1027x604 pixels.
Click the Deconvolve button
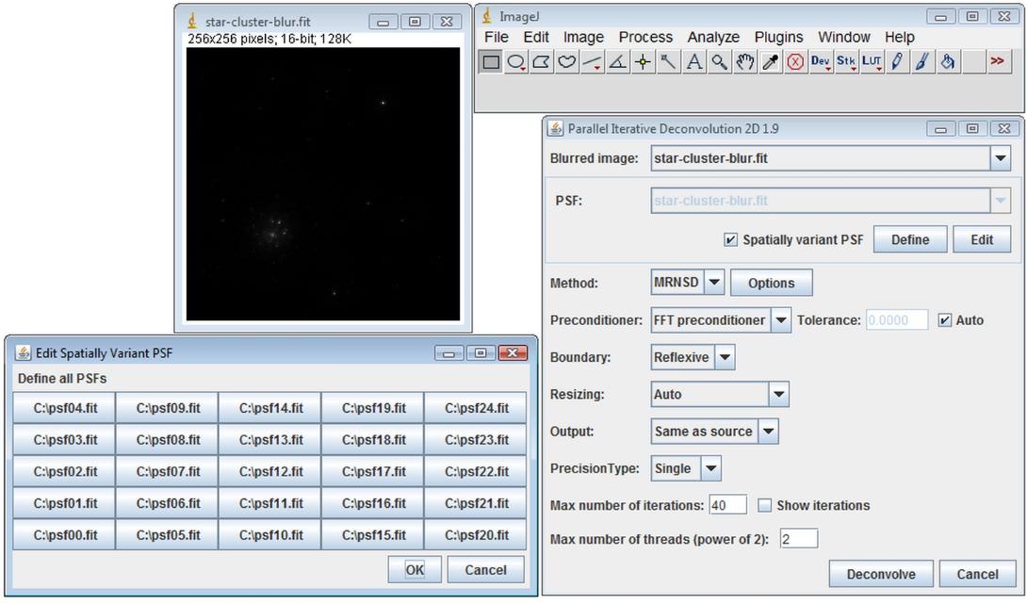pos(881,575)
